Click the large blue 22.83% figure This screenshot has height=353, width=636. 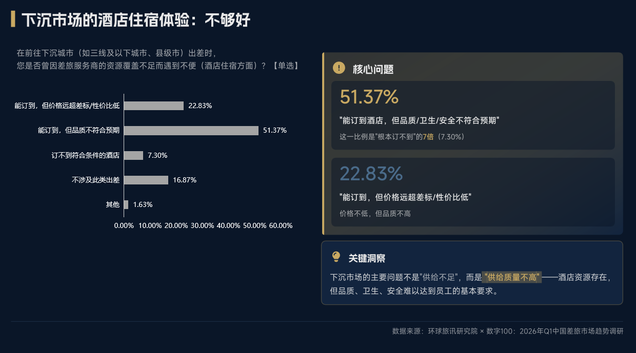371,174
